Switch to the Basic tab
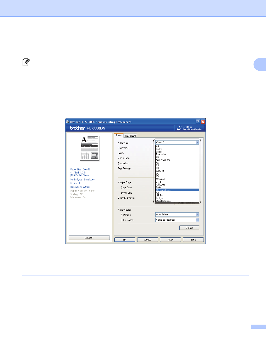The height and width of the screenshot is (345, 266). pyautogui.click(x=119, y=135)
